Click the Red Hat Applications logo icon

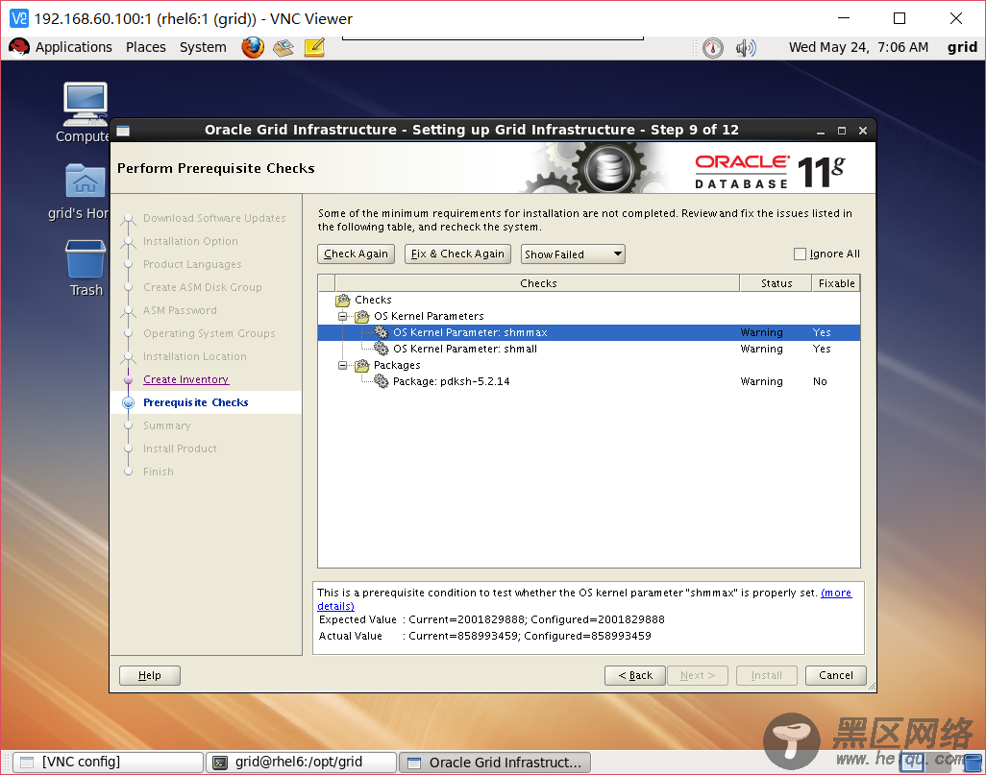pyautogui.click(x=19, y=47)
